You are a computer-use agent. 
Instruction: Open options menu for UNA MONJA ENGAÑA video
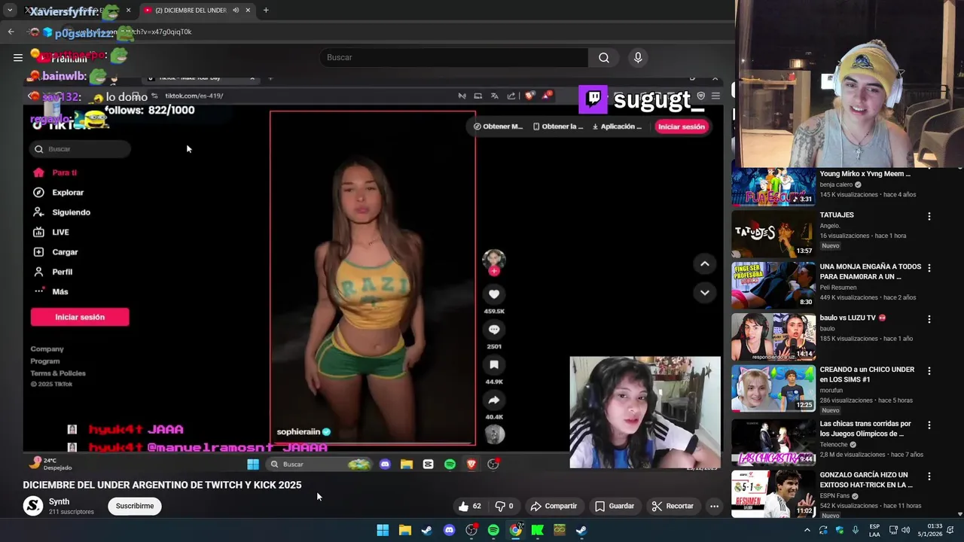pyautogui.click(x=929, y=268)
